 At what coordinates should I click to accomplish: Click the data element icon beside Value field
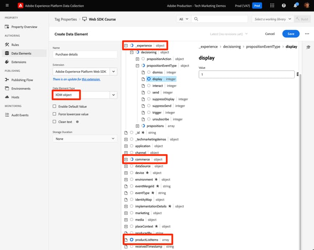tap(298, 74)
